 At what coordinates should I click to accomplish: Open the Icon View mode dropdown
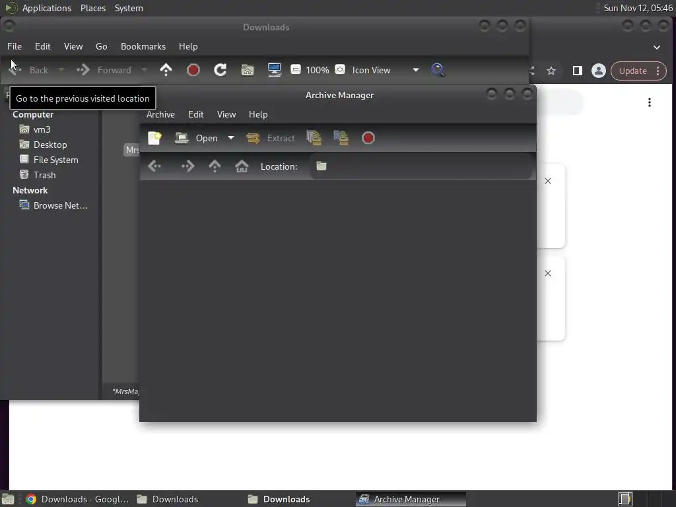tap(385, 70)
